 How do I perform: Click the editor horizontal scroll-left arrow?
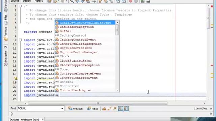point(26,103)
